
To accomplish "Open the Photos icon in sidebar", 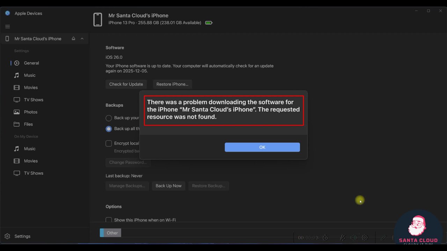I will pos(16,112).
